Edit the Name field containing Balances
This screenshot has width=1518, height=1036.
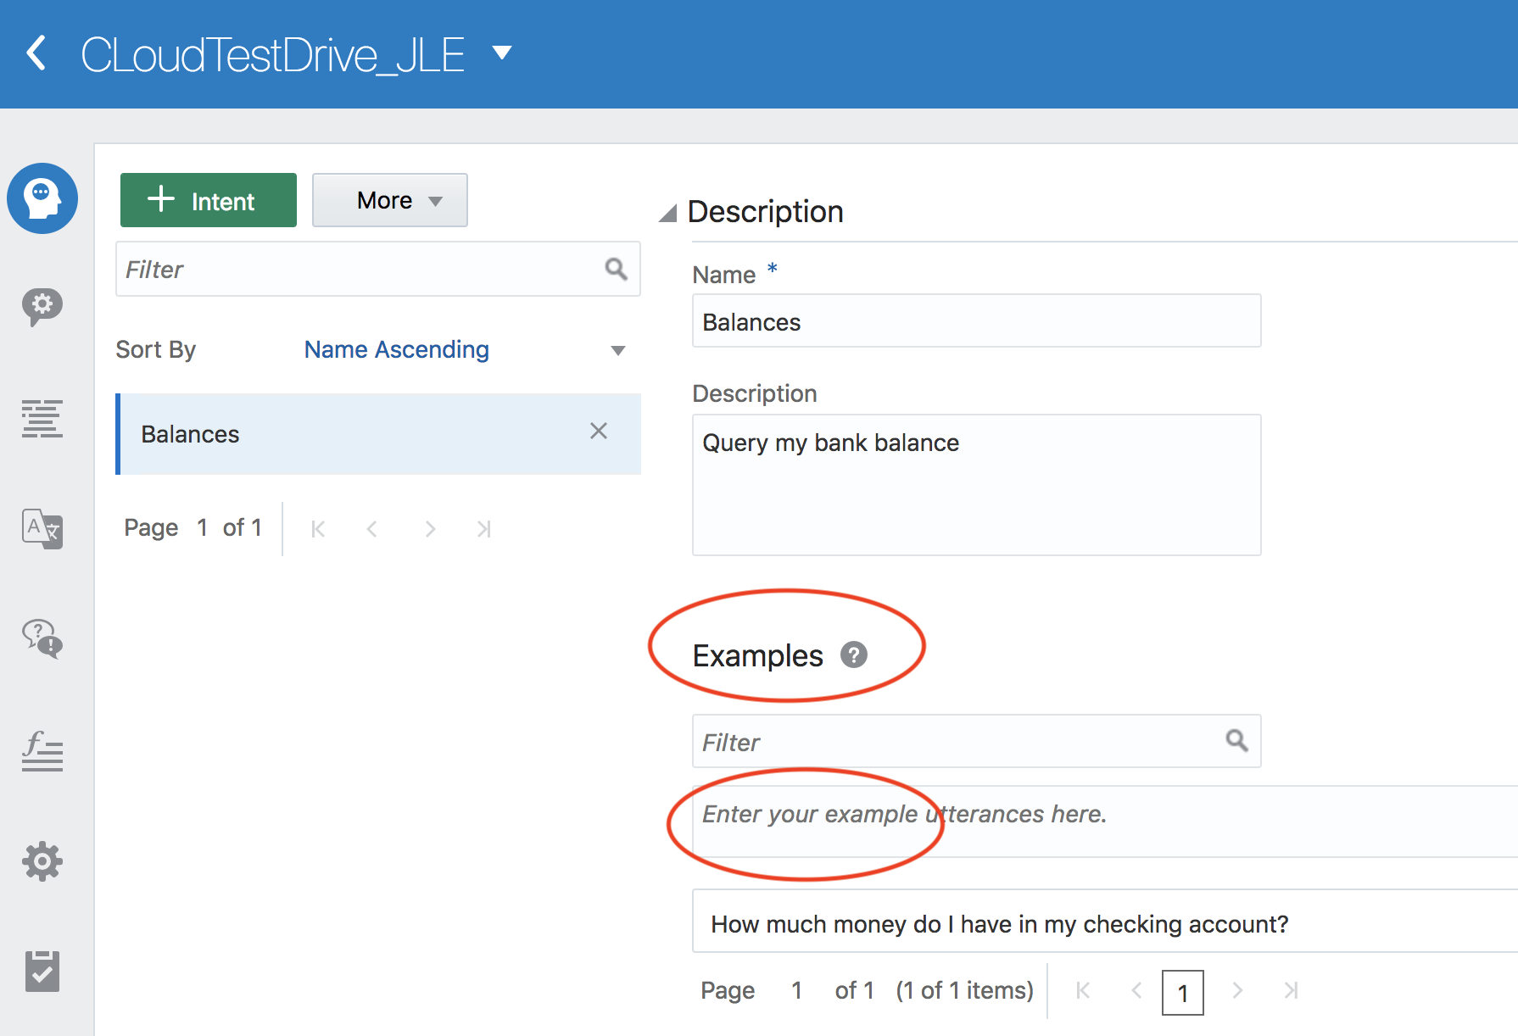pos(977,320)
